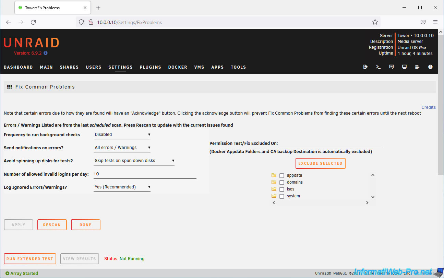Open the system Log icon

(417, 67)
